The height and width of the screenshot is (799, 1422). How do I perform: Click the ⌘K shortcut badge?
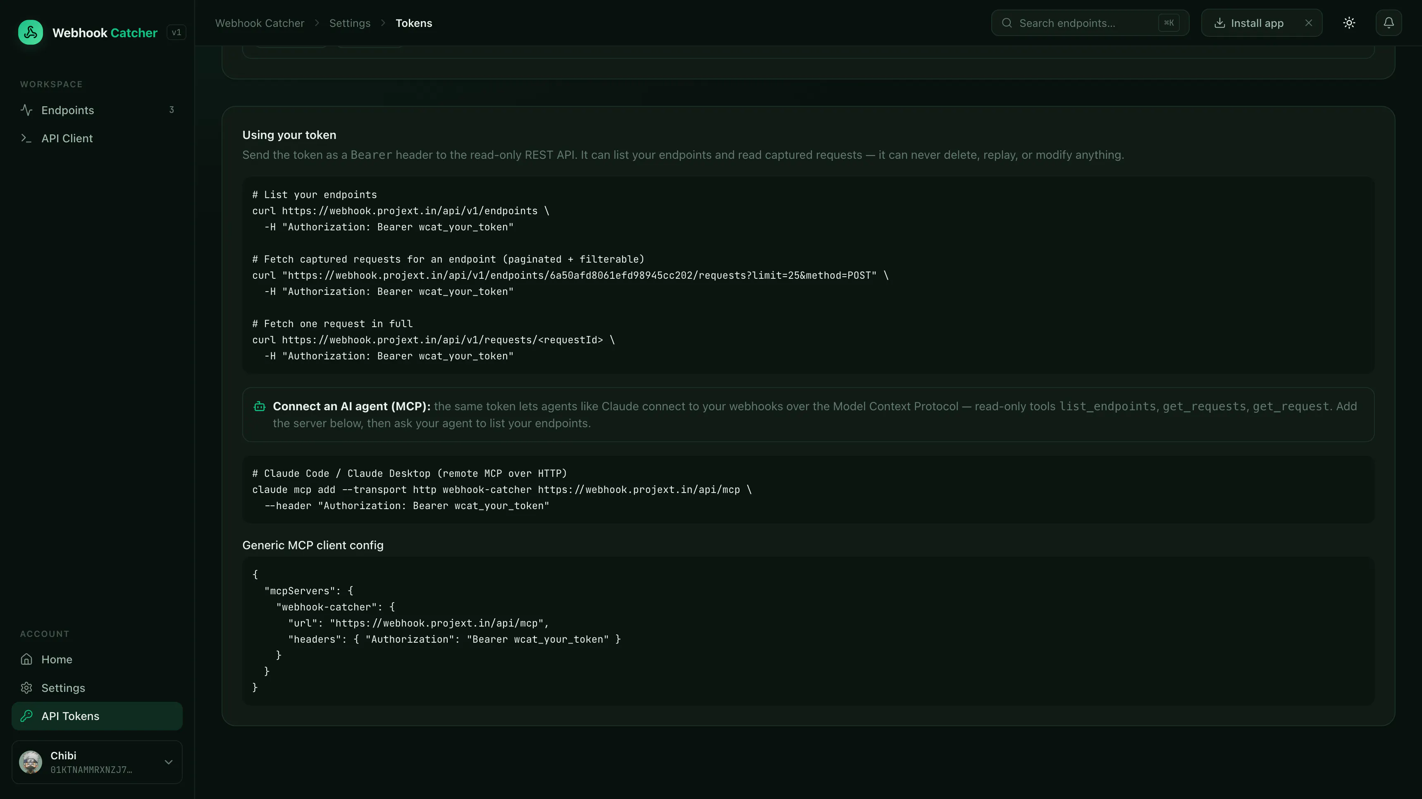[x=1169, y=23]
